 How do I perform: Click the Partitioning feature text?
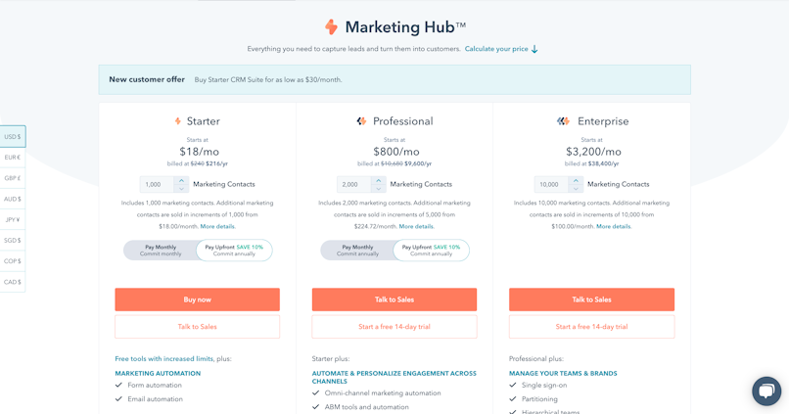539,399
